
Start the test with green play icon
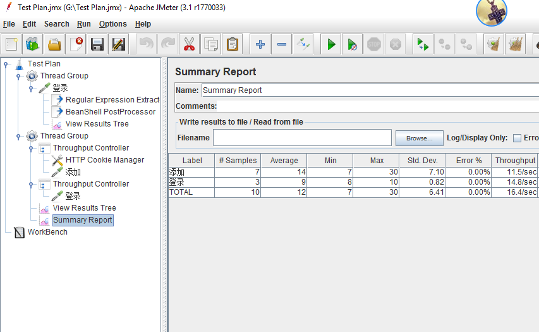pyautogui.click(x=331, y=44)
